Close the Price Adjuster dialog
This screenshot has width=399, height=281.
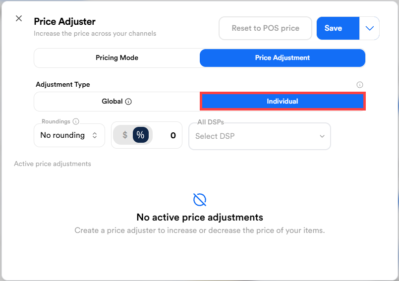click(19, 18)
